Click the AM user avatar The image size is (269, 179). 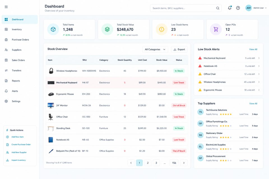(249, 8)
